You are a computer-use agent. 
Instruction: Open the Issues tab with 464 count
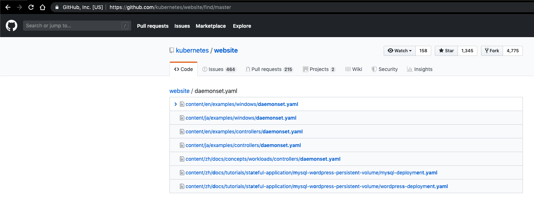tap(219, 69)
